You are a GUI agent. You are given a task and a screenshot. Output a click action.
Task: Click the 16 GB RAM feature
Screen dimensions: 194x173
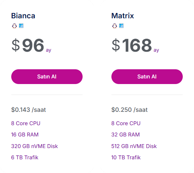pos(25,135)
